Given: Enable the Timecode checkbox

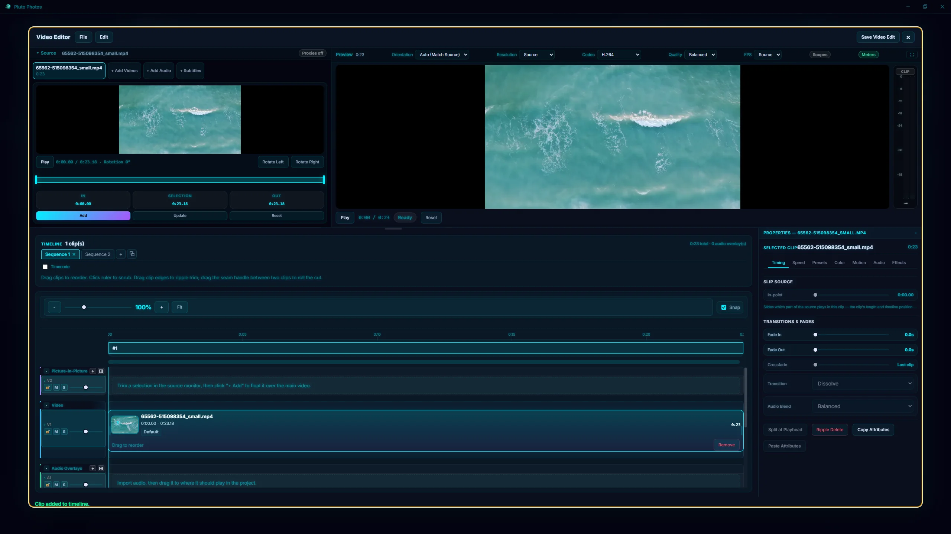Looking at the screenshot, I should [45, 267].
